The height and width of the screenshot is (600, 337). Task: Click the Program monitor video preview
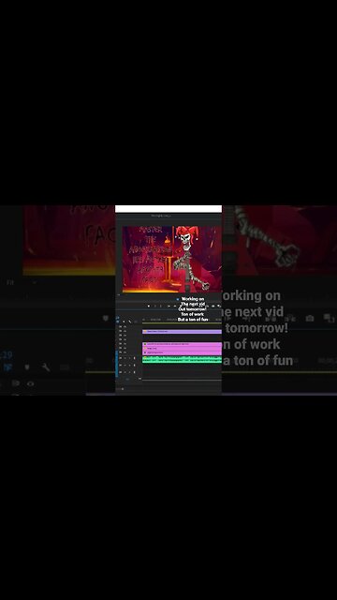[x=172, y=259]
